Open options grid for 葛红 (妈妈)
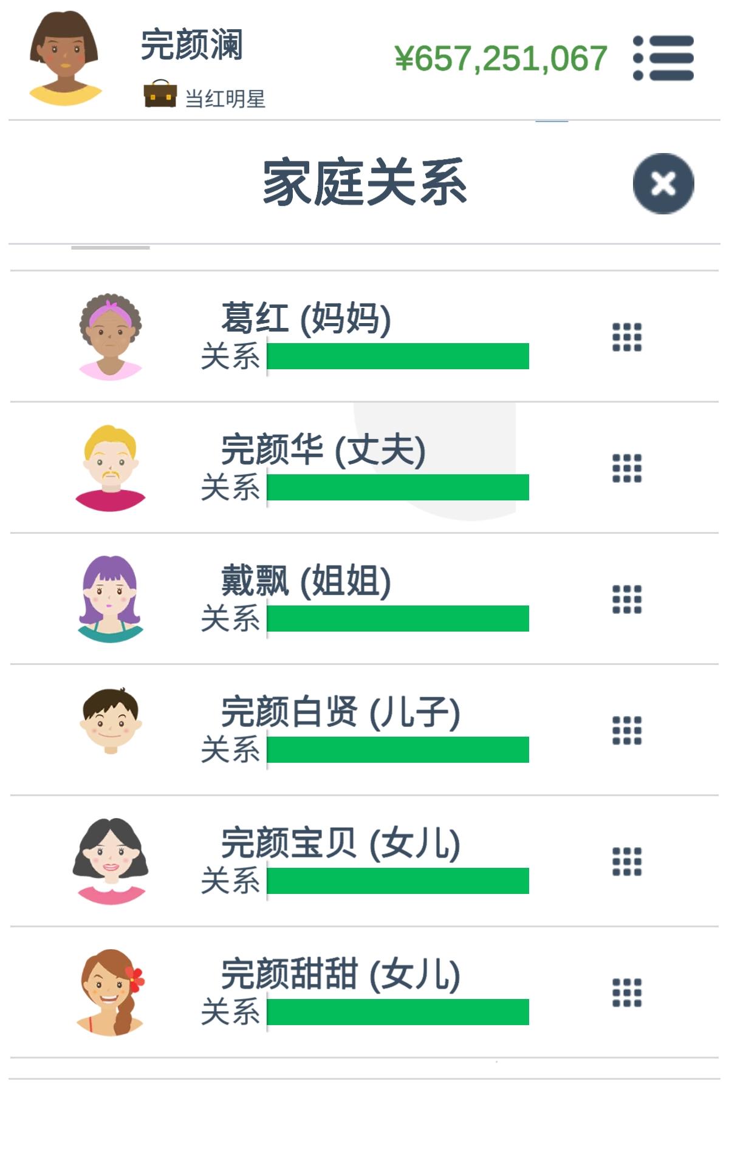The height and width of the screenshot is (1166, 729). pyautogui.click(x=627, y=337)
